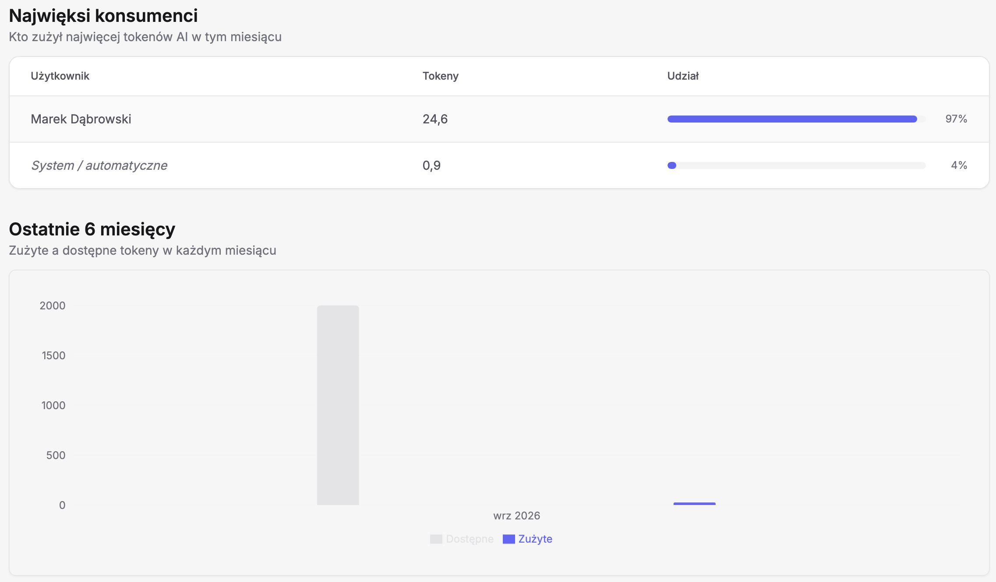Toggle the Zużyte legend series
996x582 pixels.
[527, 539]
